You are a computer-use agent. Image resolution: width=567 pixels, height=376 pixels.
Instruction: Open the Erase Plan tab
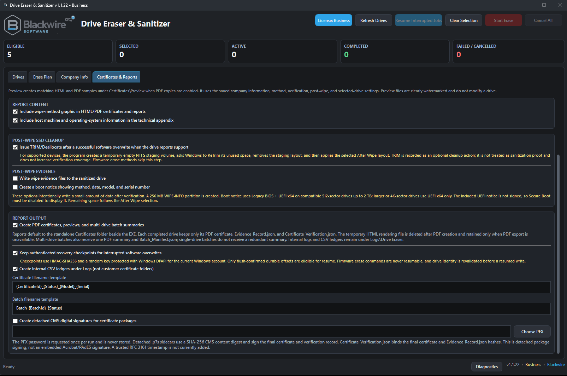[42, 77]
